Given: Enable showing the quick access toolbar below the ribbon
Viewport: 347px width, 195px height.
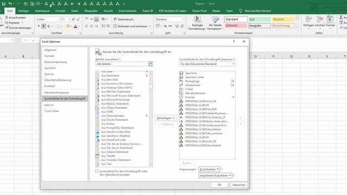Looking at the screenshot, I should 97,171.
